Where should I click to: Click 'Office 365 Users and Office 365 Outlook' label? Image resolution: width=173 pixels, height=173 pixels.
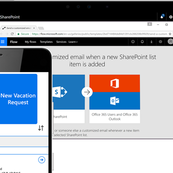click(x=115, y=117)
